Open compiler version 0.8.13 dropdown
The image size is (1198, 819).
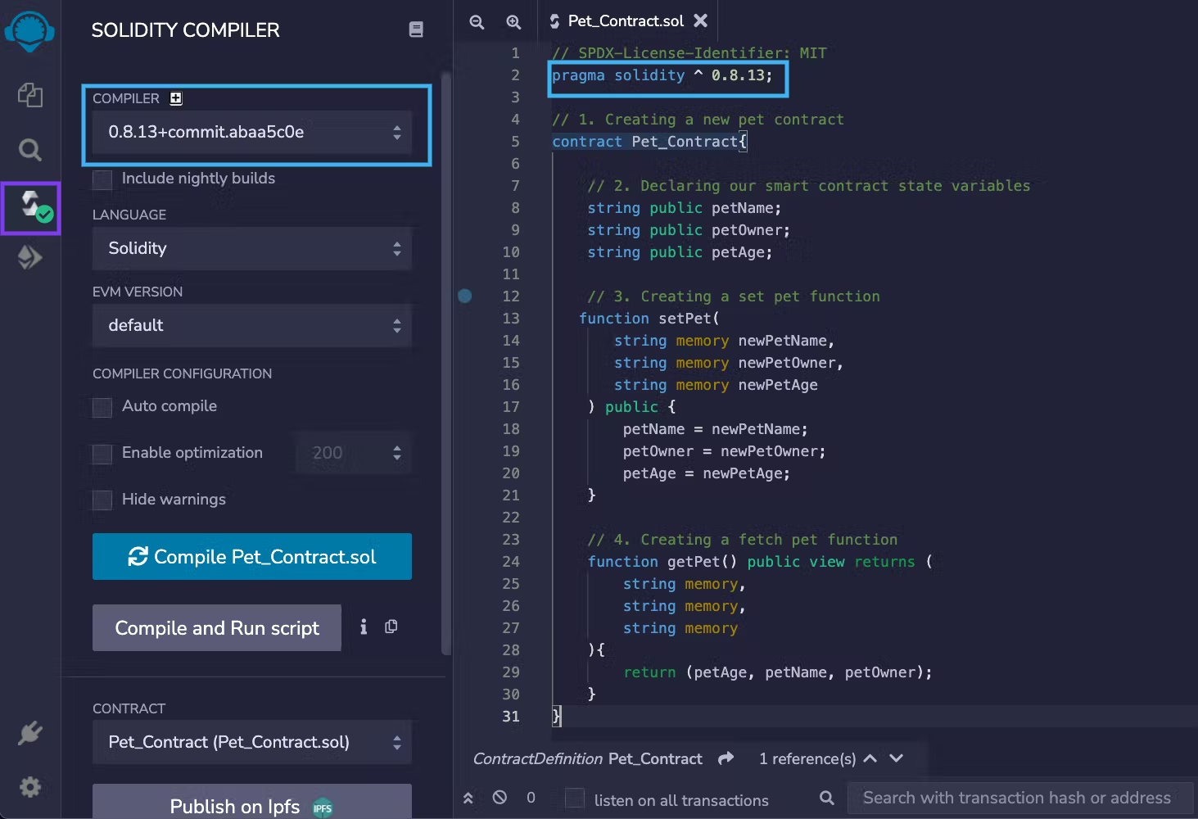click(x=252, y=132)
